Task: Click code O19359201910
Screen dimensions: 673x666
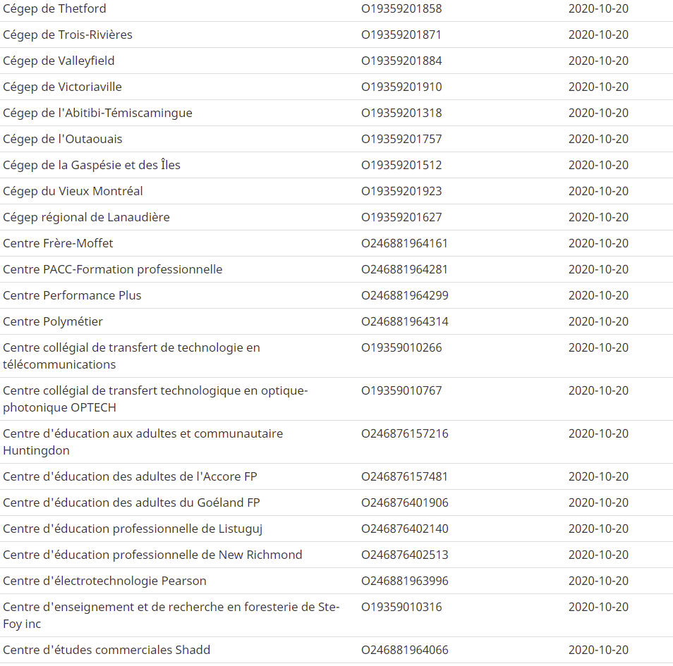Action: pyautogui.click(x=401, y=87)
